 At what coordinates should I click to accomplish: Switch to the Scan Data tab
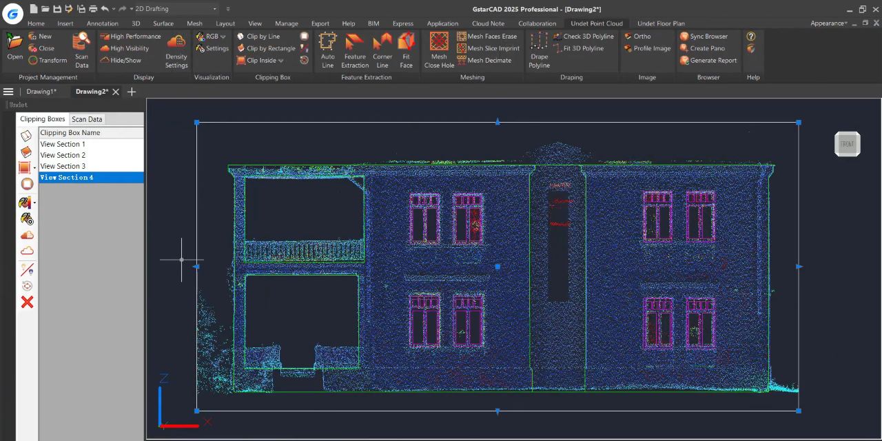tap(87, 119)
